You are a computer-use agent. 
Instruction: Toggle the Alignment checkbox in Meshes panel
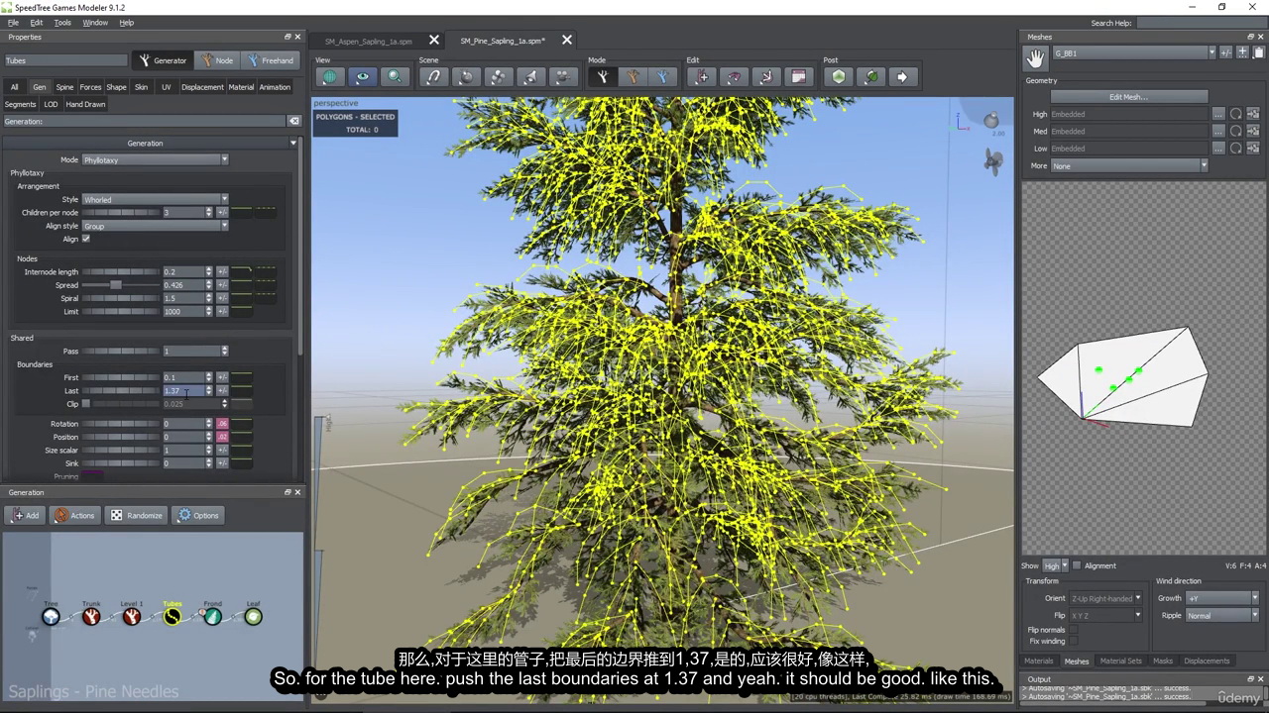1077,565
